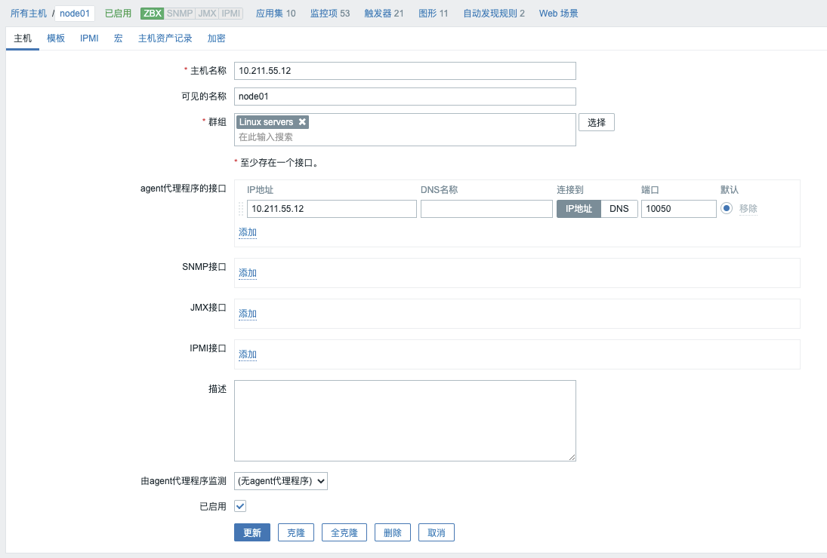Click the agent IP地址 input field
827x558 pixels.
[332, 209]
